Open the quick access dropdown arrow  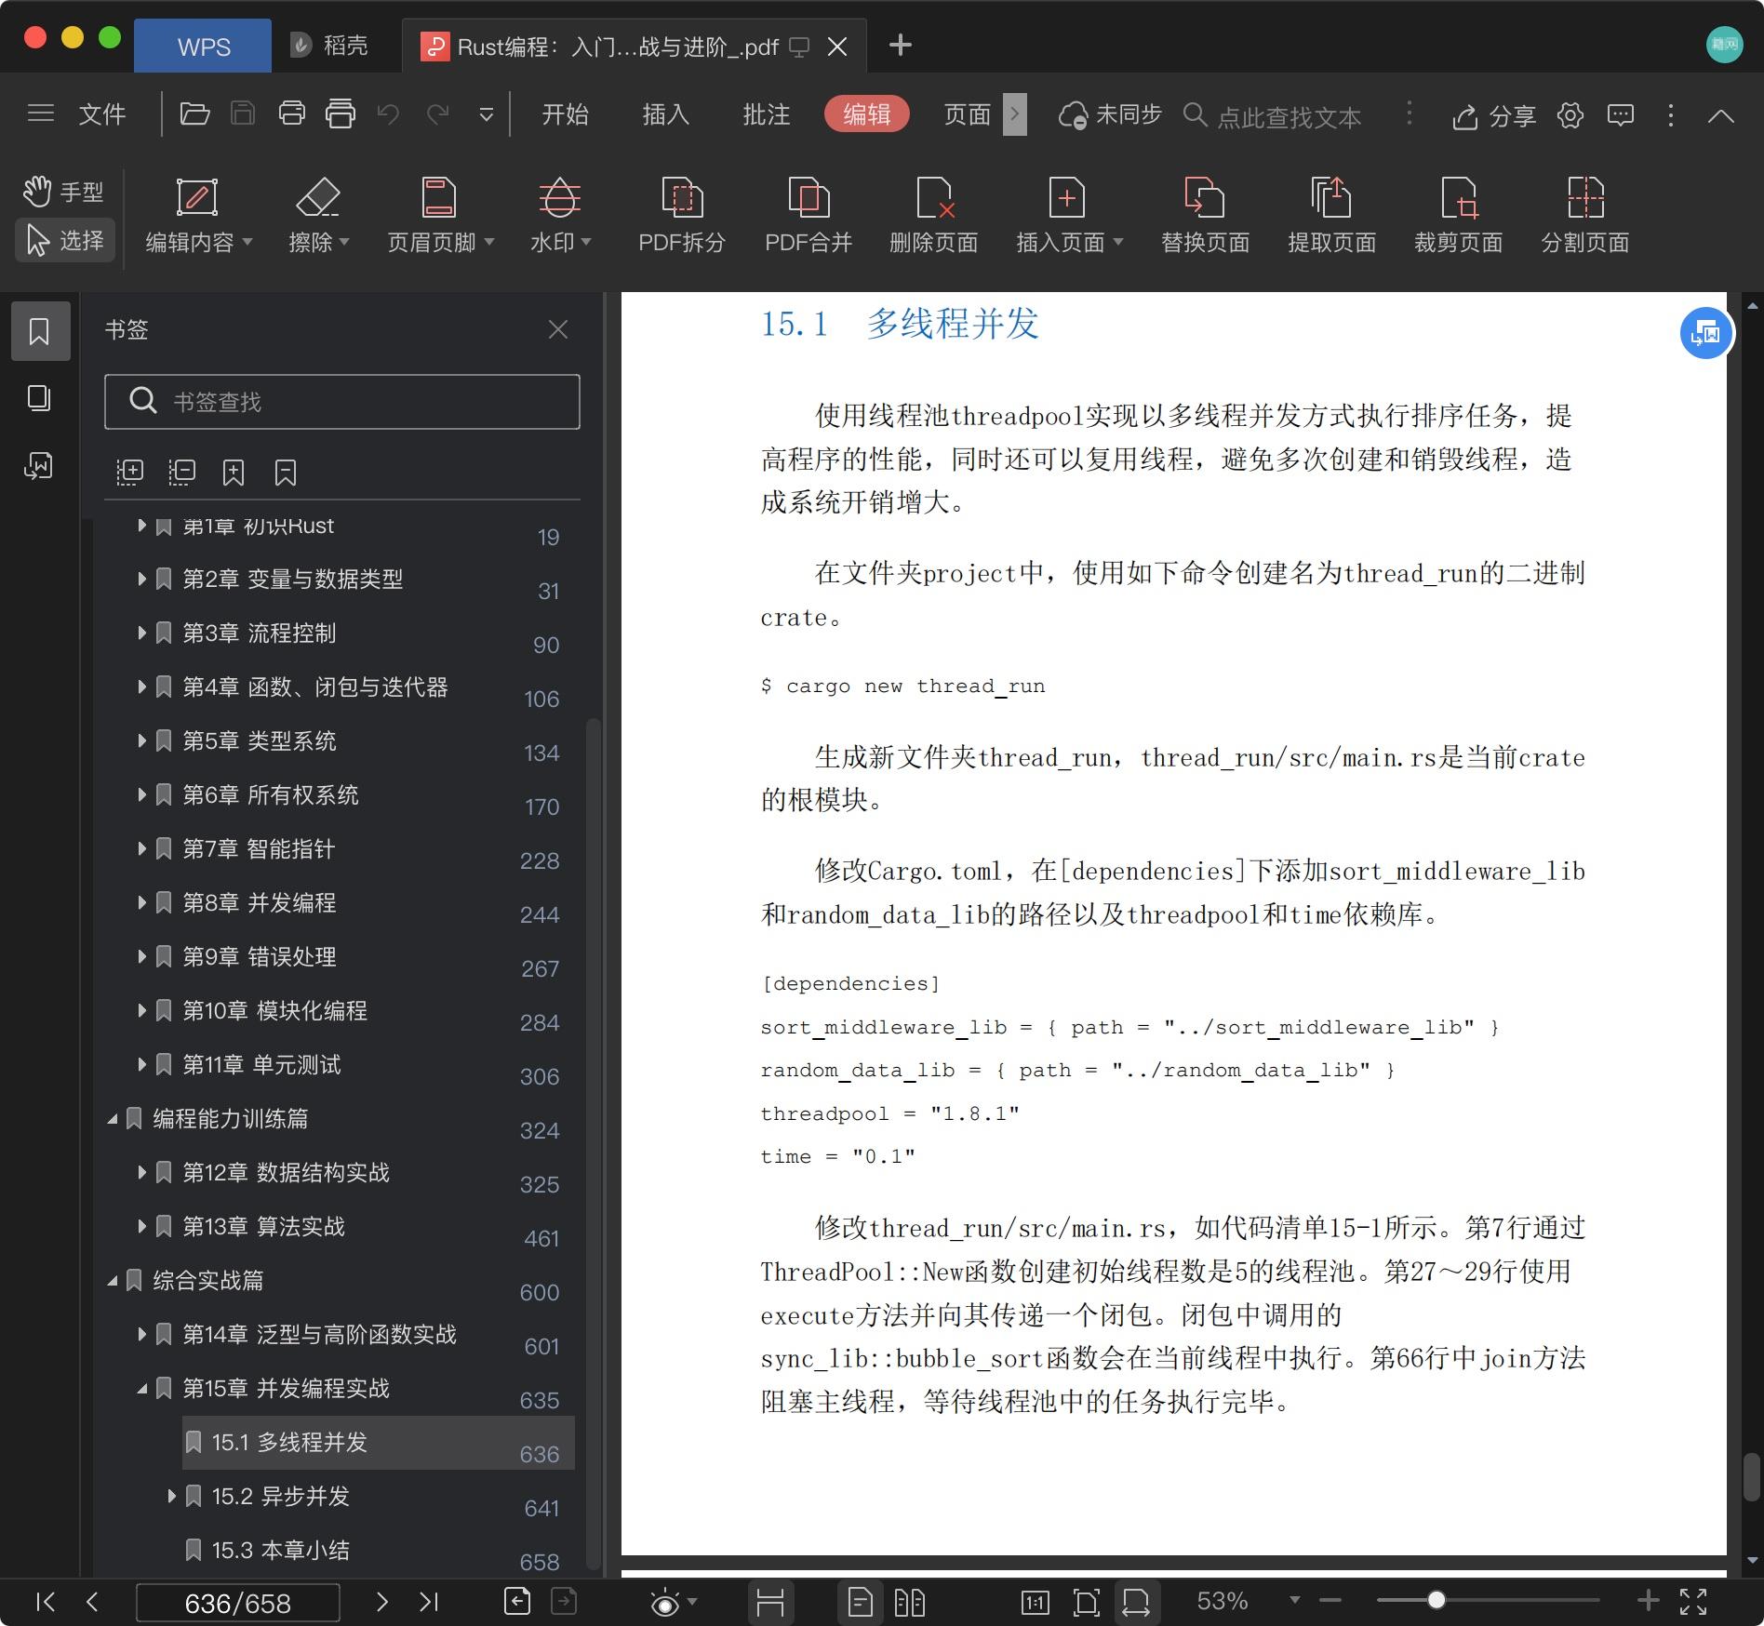click(486, 115)
